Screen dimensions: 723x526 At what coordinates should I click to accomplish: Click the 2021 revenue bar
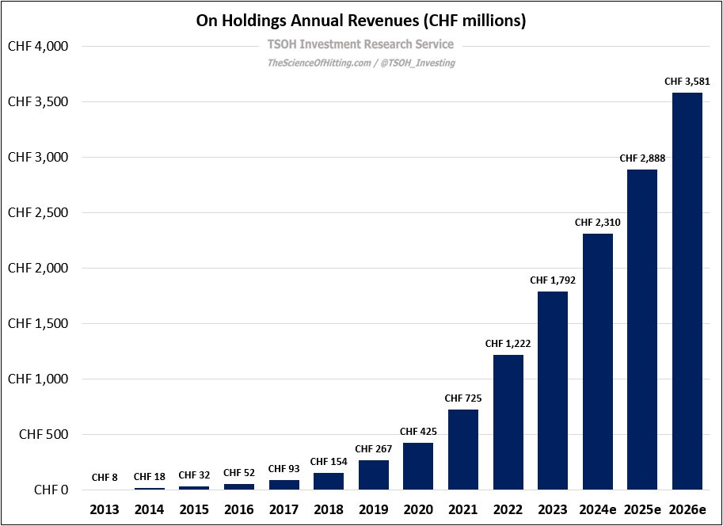[463, 449]
